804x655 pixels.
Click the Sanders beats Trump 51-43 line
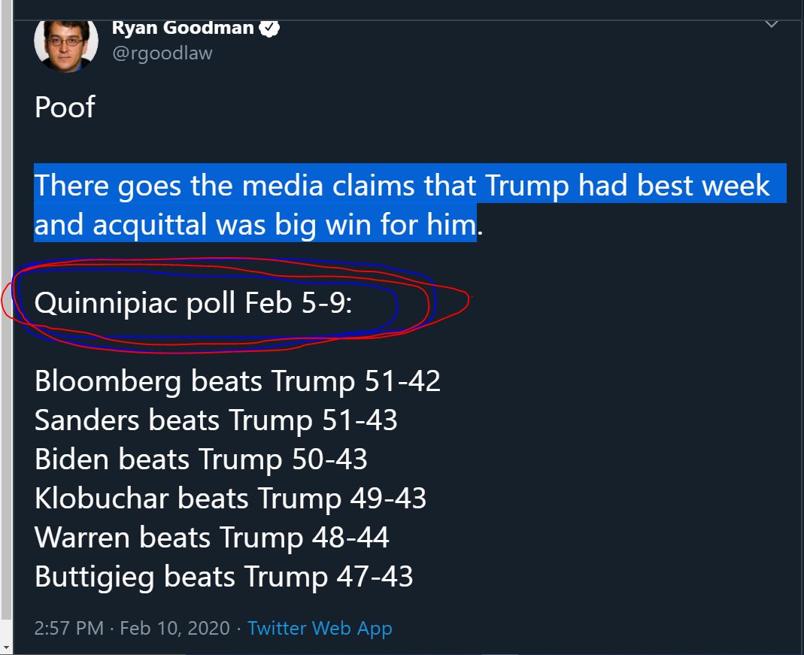(x=216, y=421)
